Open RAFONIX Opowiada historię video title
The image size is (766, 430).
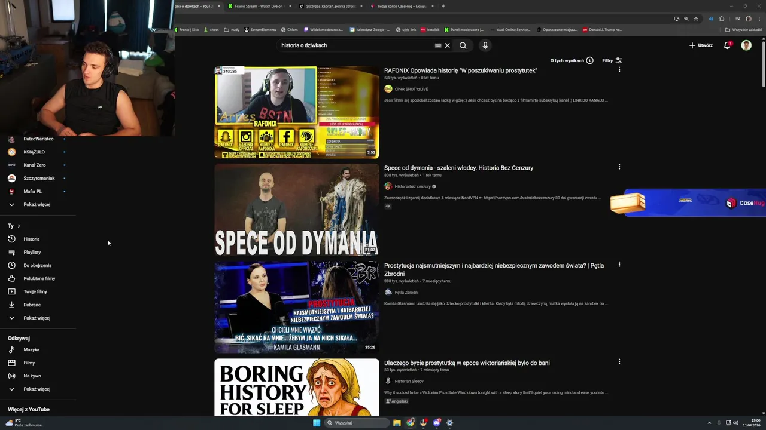460,70
